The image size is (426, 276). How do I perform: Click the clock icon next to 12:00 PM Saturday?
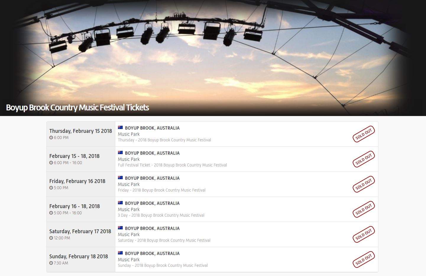coord(51,238)
